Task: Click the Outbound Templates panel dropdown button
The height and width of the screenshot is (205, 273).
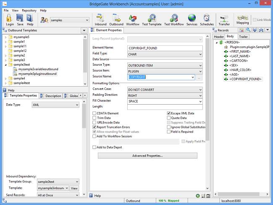Action: click(x=84, y=31)
